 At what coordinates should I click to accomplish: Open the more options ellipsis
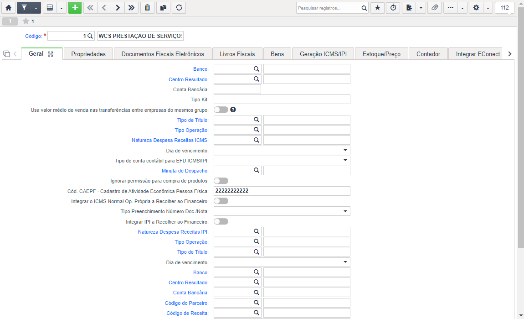click(451, 8)
